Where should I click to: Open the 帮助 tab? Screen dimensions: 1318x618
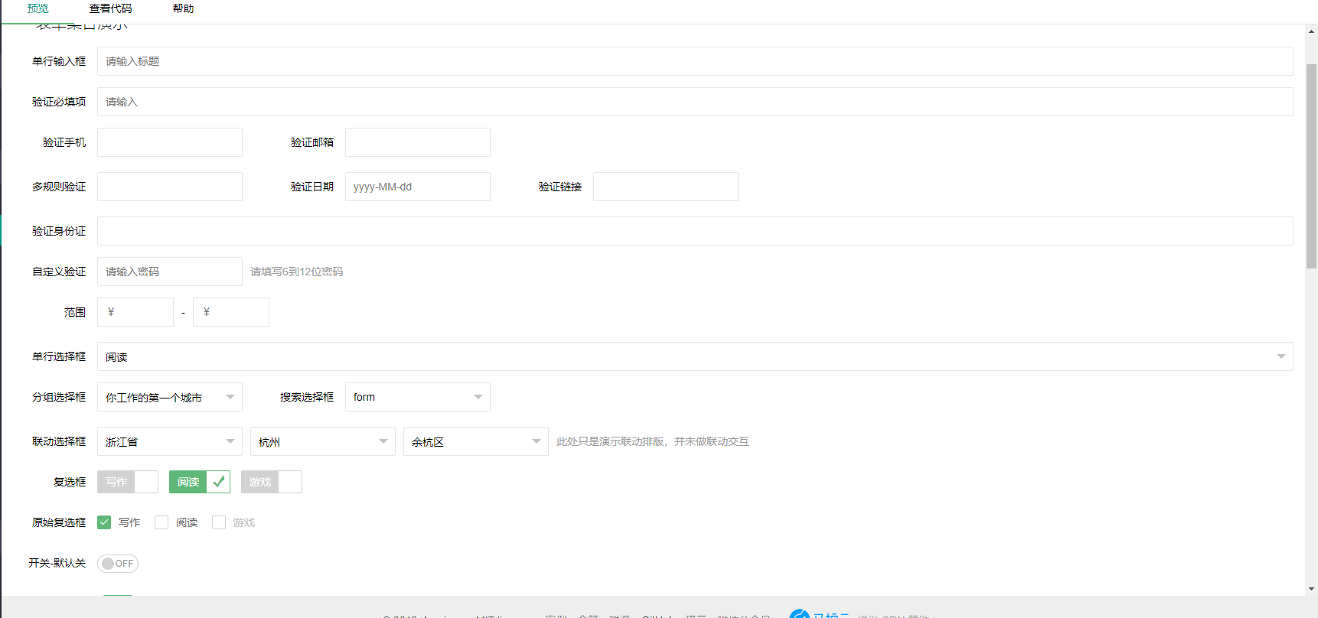pyautogui.click(x=183, y=9)
